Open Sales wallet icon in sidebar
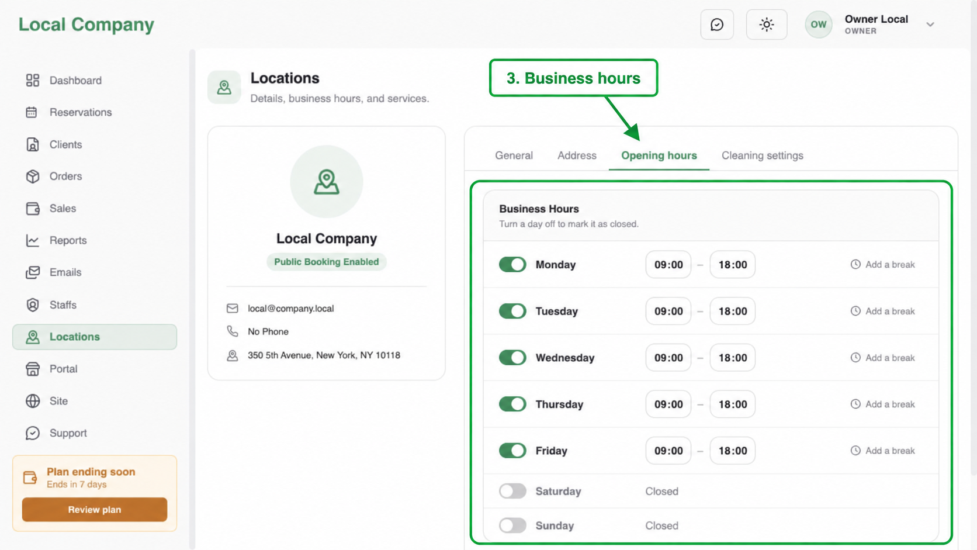This screenshot has height=550, width=977. pyautogui.click(x=32, y=208)
